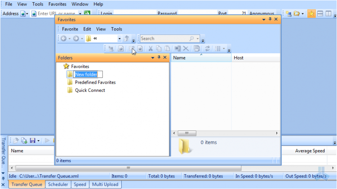Click the Save disk icon in Transfer Queue toolbar
This screenshot has width=337, height=189.
pyautogui.click(x=32, y=141)
